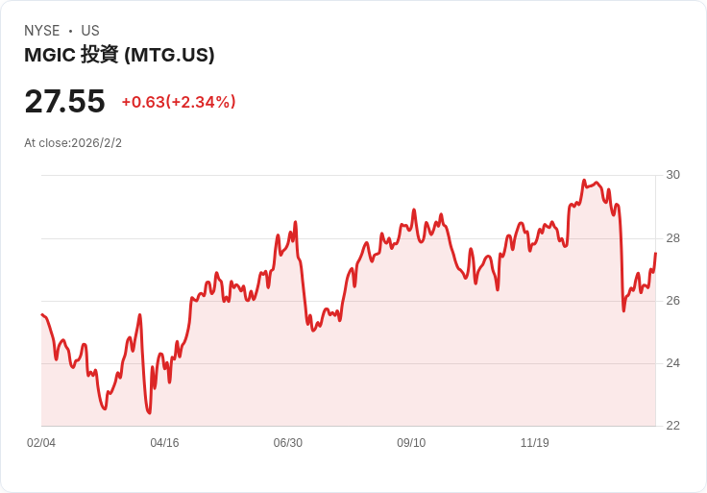Click the US market label
This screenshot has height=493, width=707.
[90, 31]
